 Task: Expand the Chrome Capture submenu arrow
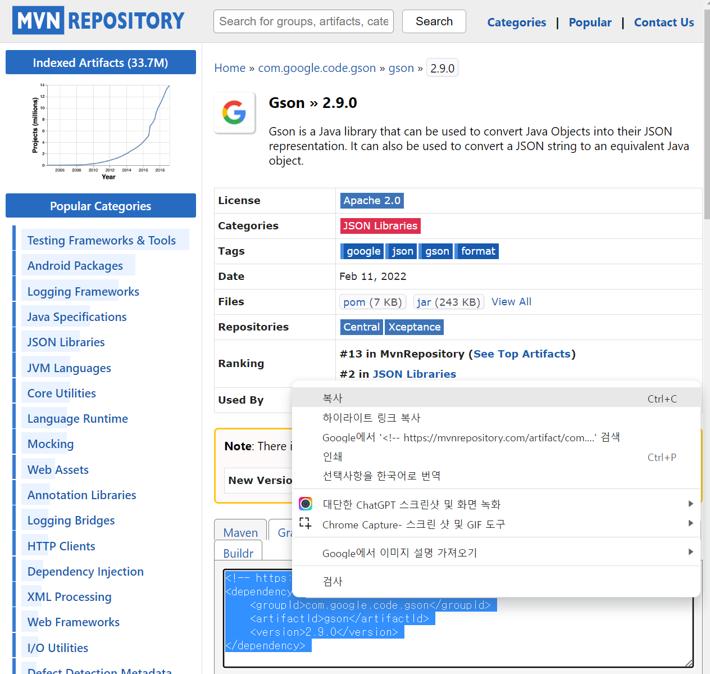pyautogui.click(x=691, y=523)
